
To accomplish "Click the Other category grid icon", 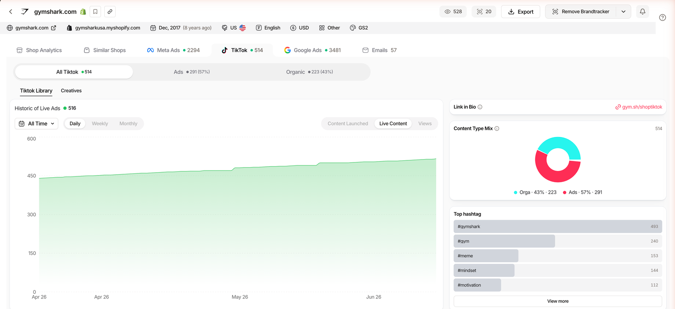I will point(322,28).
